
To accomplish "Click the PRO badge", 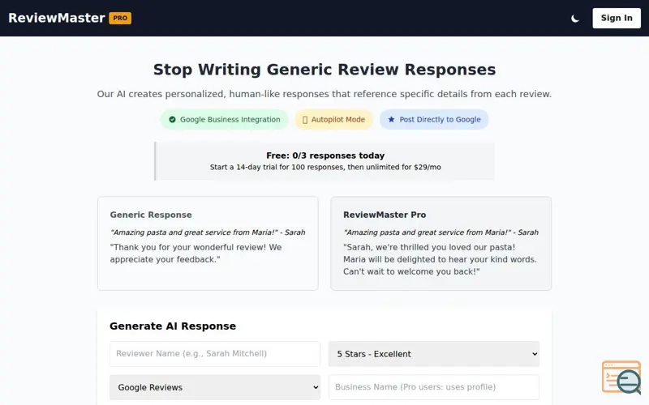I will coord(120,18).
